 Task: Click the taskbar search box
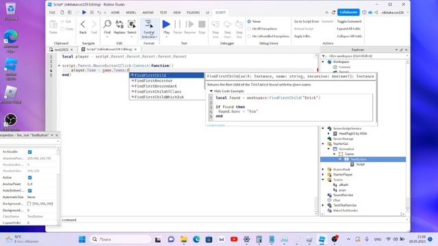[x=120, y=239]
